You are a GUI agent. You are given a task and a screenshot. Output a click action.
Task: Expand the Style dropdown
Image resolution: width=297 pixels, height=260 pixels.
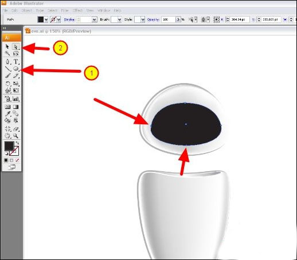click(x=143, y=19)
